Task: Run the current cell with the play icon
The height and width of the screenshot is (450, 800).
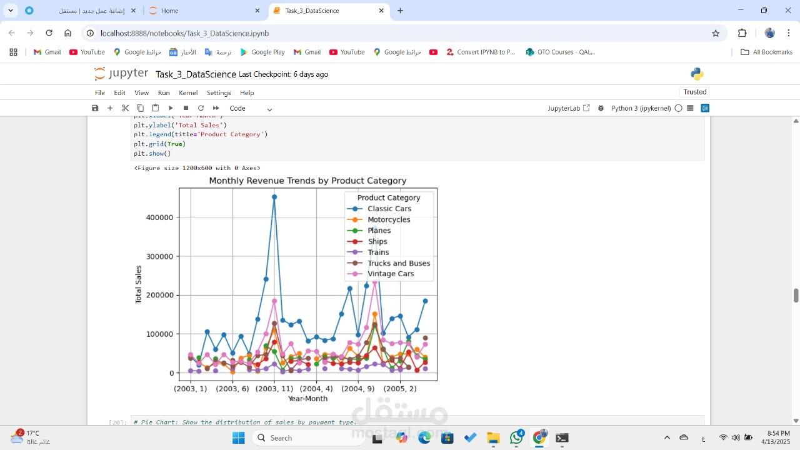Action: point(171,108)
